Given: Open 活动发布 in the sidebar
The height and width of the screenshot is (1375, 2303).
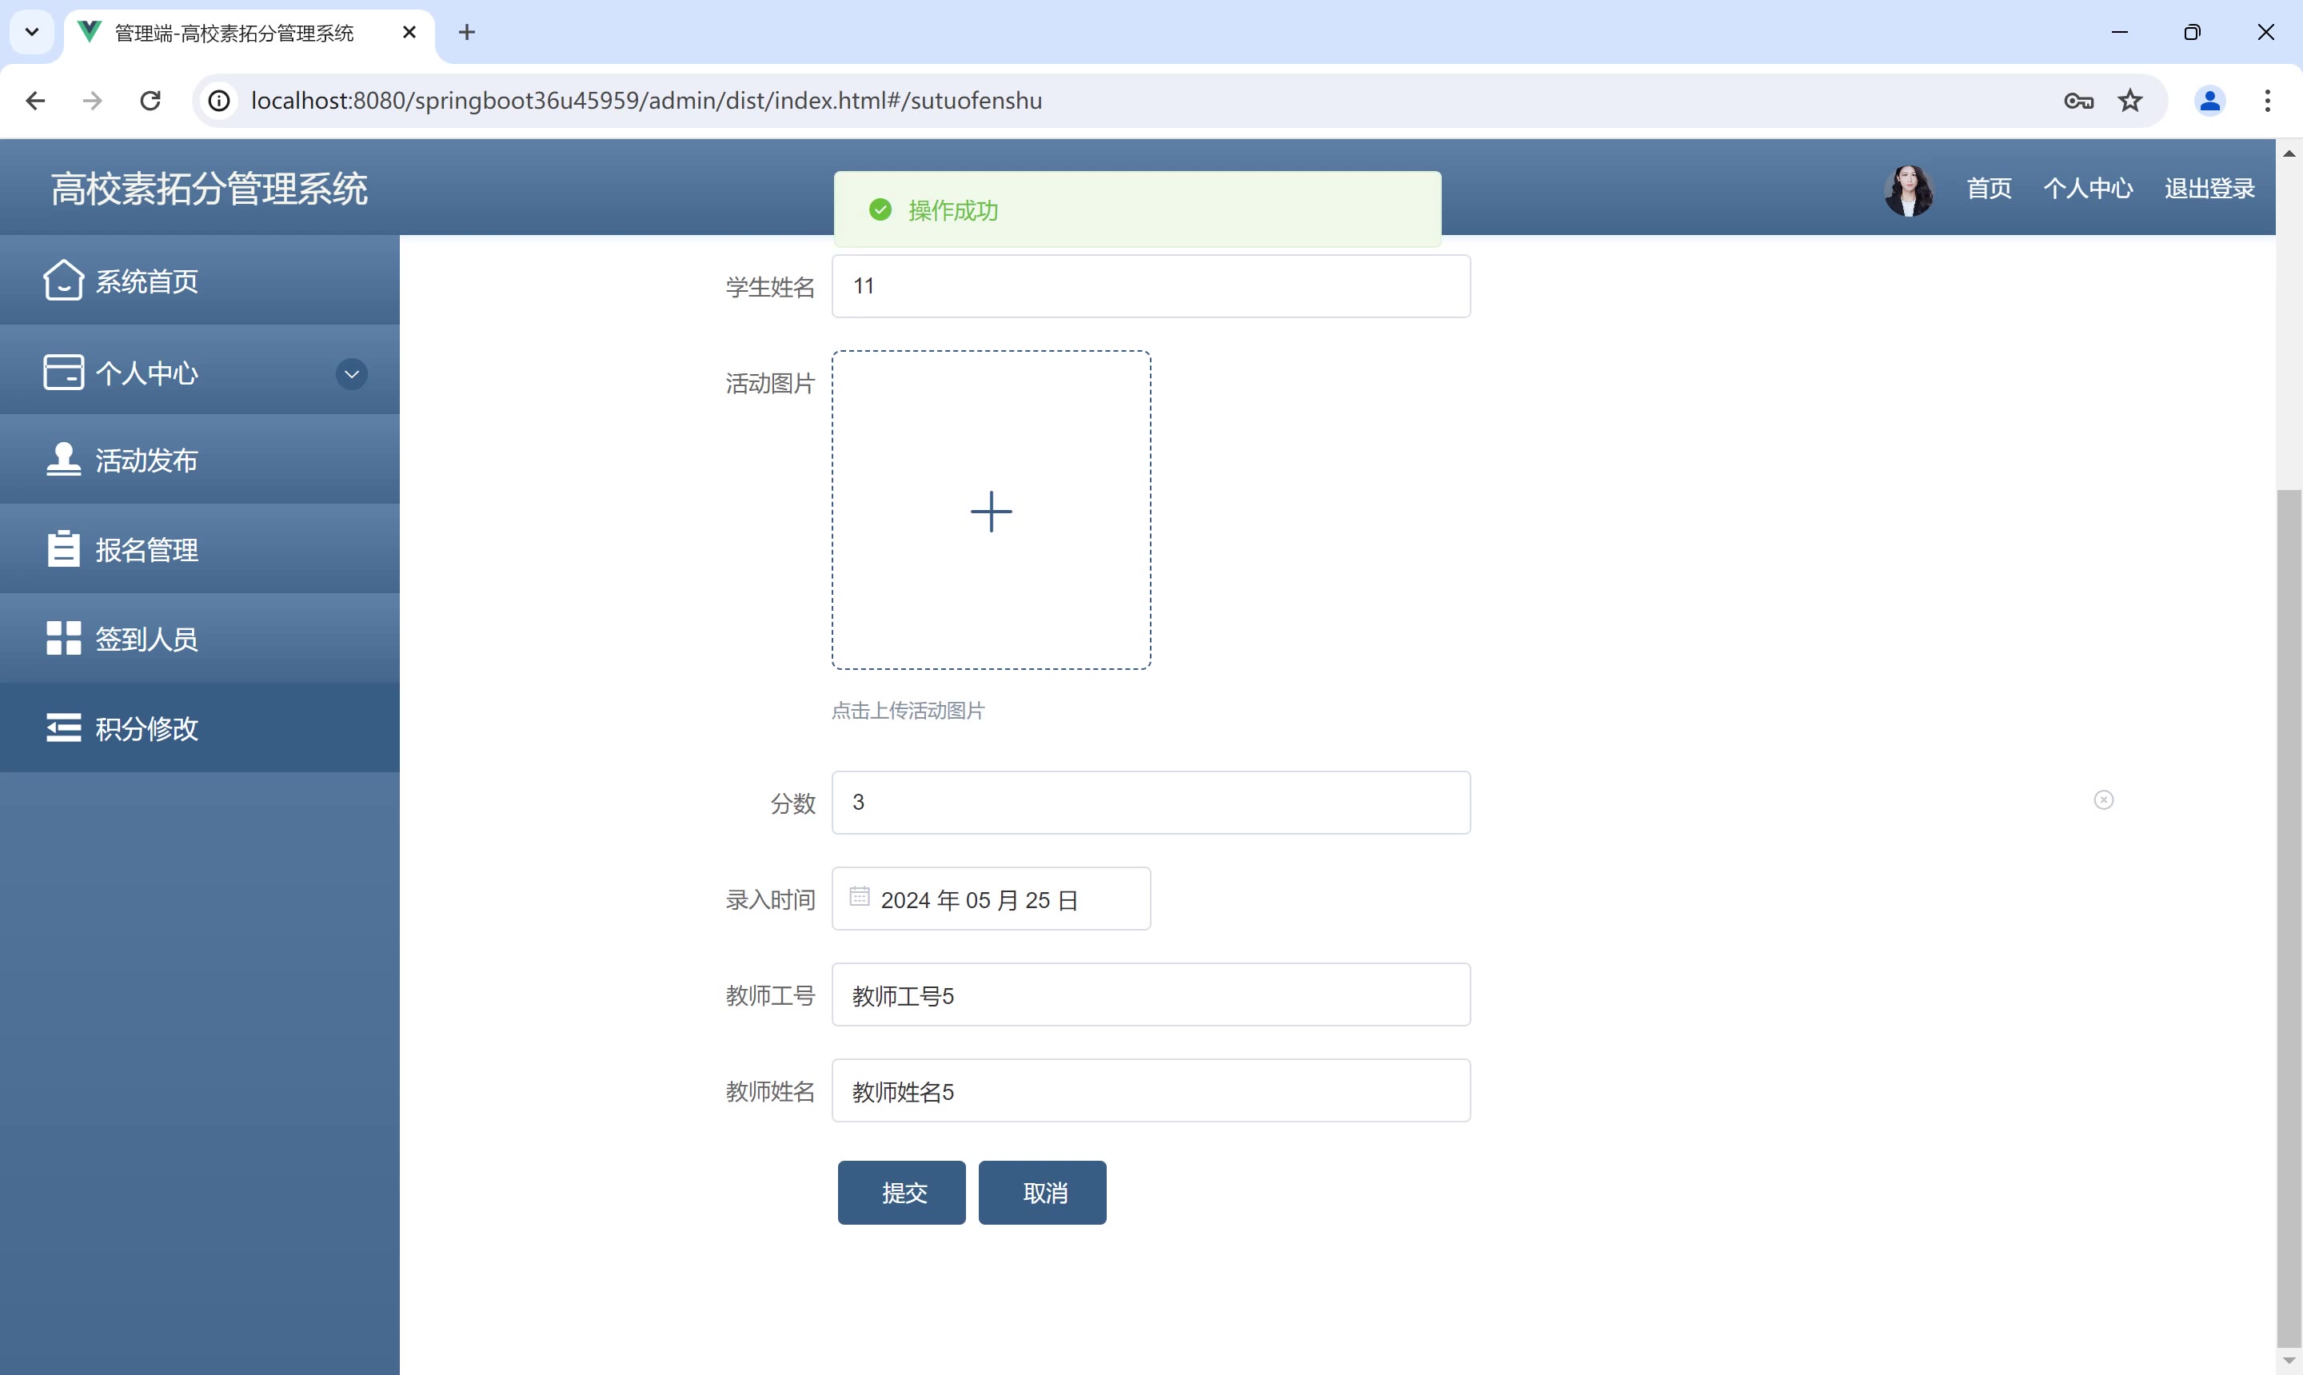Looking at the screenshot, I should [x=146, y=460].
